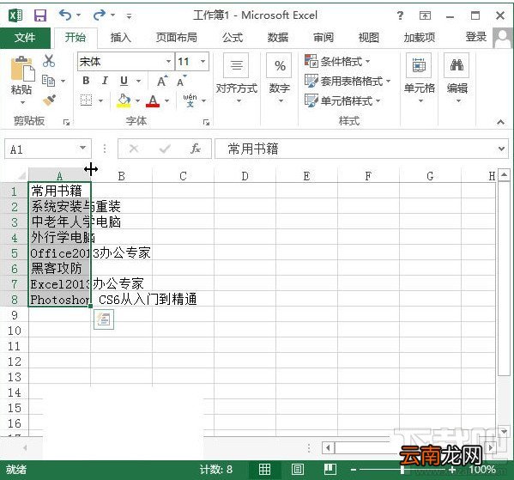The height and width of the screenshot is (480, 514).
Task: Apply yellow fill color bucket
Action: tap(124, 100)
